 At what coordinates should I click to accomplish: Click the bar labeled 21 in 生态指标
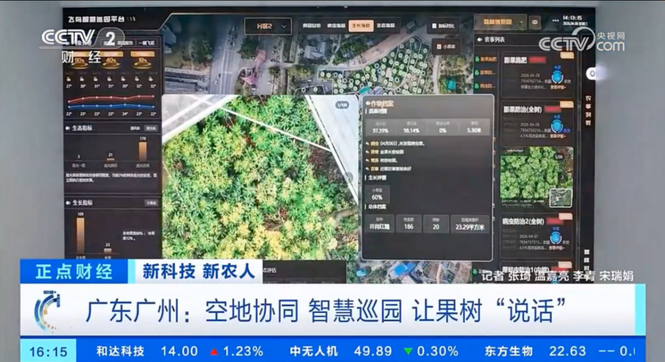tap(110, 159)
